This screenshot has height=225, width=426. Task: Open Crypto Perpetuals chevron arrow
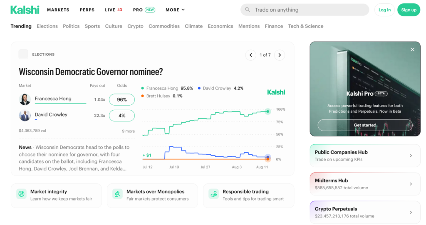coord(411,212)
